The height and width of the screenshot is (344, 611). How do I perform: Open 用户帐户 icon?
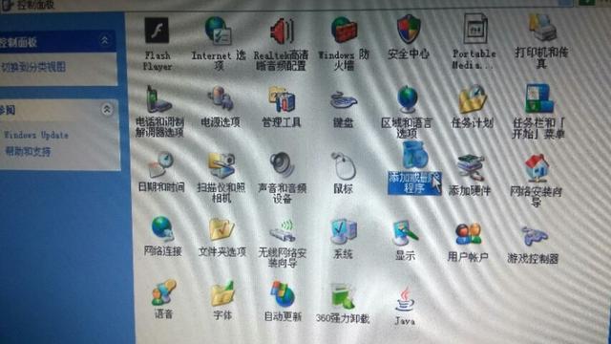pyautogui.click(x=468, y=235)
